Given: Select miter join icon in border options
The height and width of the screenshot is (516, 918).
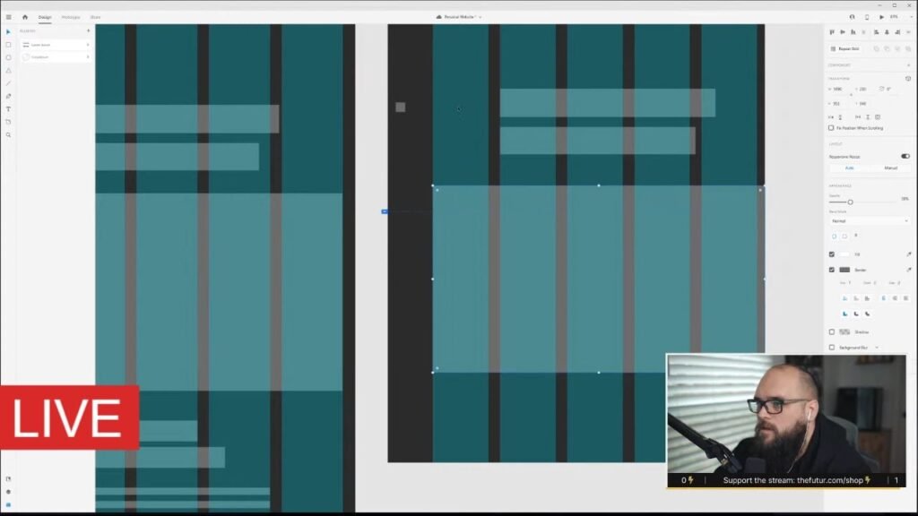Looking at the screenshot, I should pyautogui.click(x=844, y=314).
